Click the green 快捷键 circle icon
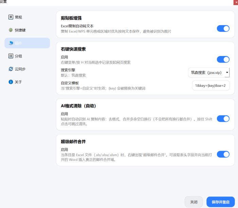Viewport: 238px width, 208px height. coord(11,30)
